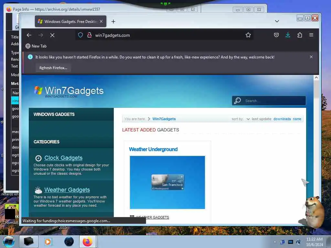Screen dimensions: 331x248
Task: Open the black box taskbar icon
Action: tap(29, 242)
